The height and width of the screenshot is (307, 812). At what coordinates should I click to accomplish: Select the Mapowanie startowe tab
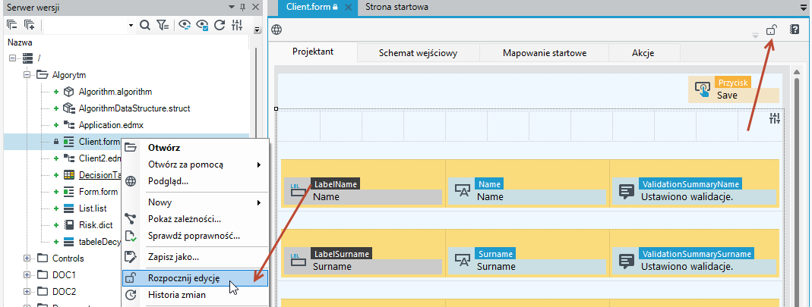(545, 53)
